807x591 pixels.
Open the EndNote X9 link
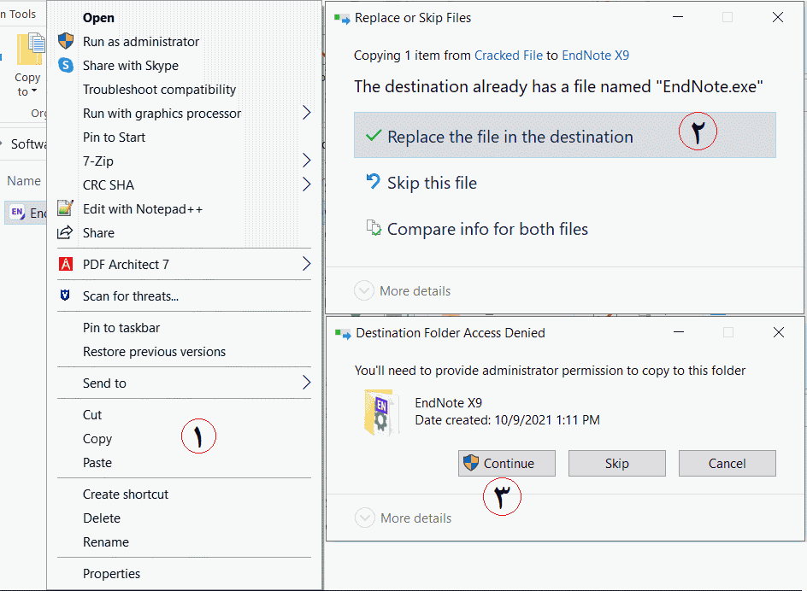[596, 55]
